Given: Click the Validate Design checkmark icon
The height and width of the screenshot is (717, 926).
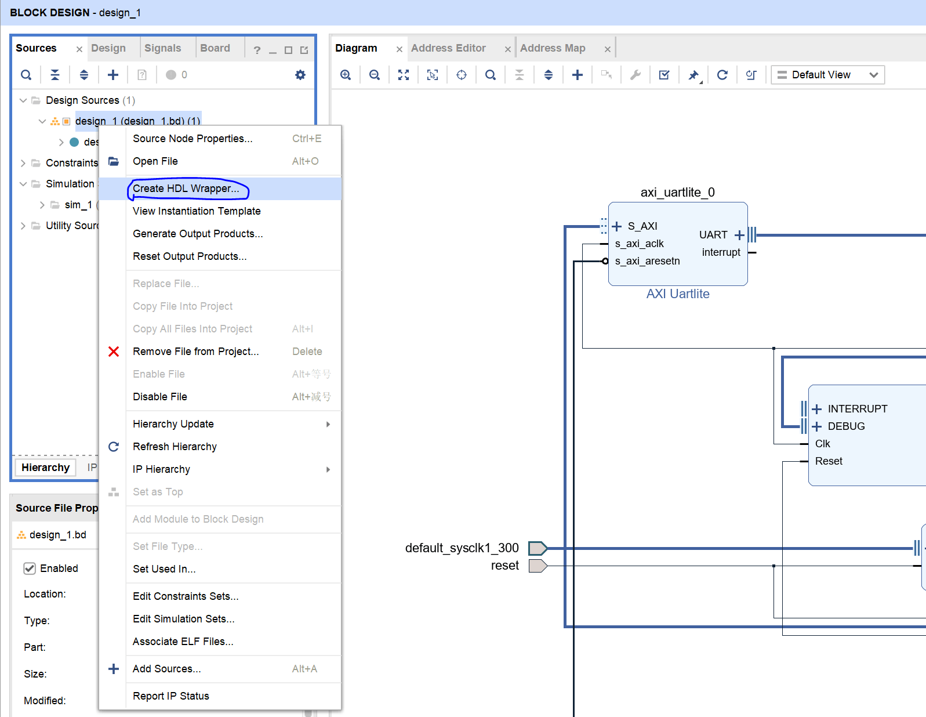Looking at the screenshot, I should (664, 75).
